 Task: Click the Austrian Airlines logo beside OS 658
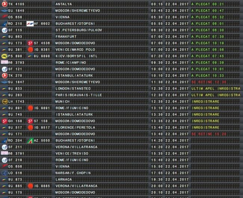click(4, 17)
